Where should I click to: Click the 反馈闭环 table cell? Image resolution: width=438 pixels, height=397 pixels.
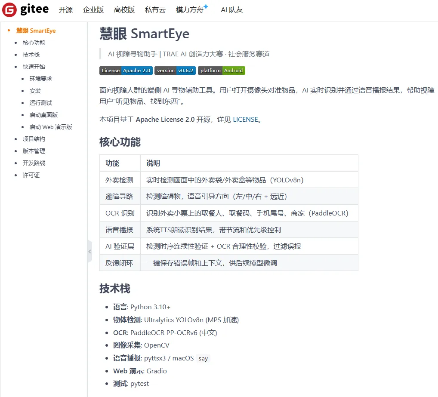point(120,263)
